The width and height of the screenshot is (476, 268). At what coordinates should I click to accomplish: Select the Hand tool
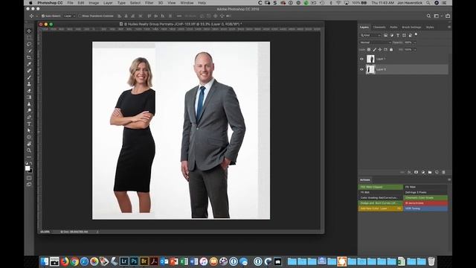tap(29, 144)
